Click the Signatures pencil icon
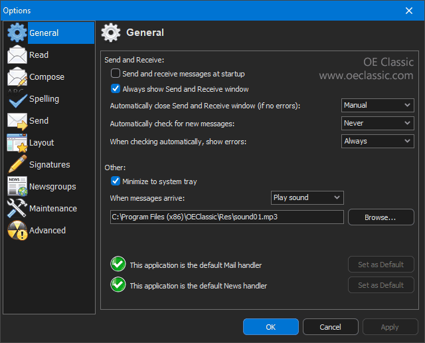Image resolution: width=425 pixels, height=343 pixels. coord(17,164)
